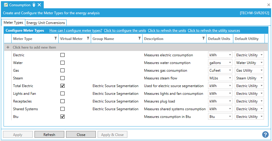Select the Meter Types tab
272x141 pixels.
13,23
